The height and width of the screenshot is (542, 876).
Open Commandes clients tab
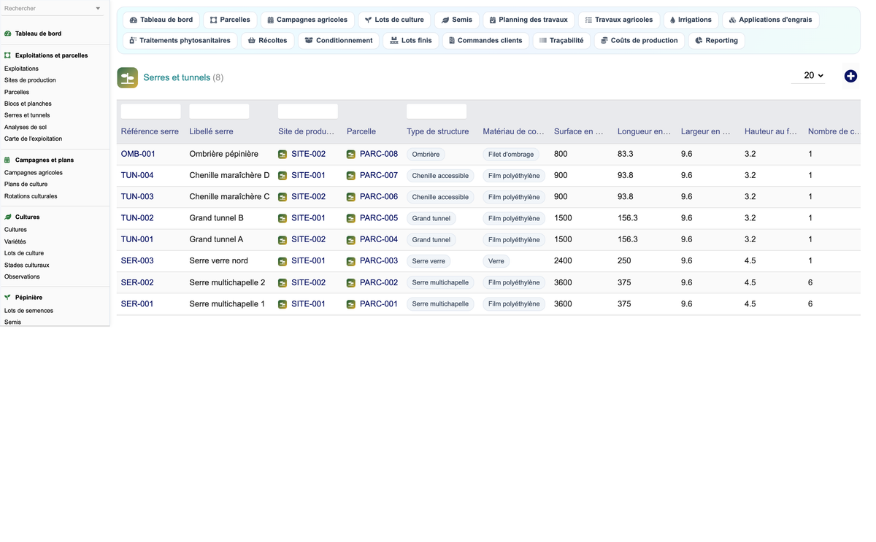(485, 41)
